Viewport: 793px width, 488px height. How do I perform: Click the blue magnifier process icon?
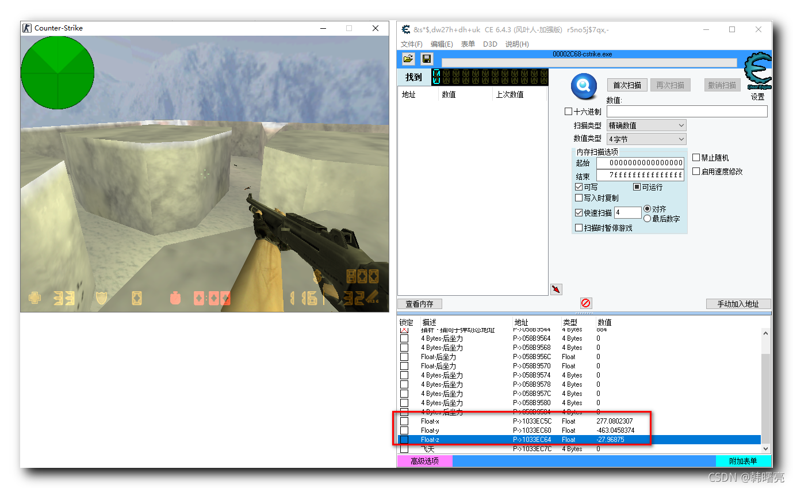click(x=584, y=87)
